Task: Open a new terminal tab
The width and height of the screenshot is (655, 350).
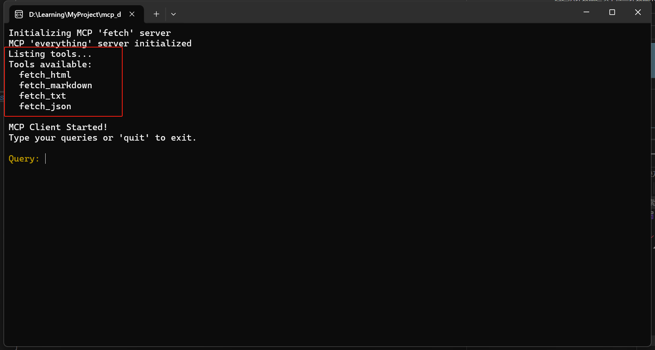Action: tap(156, 14)
